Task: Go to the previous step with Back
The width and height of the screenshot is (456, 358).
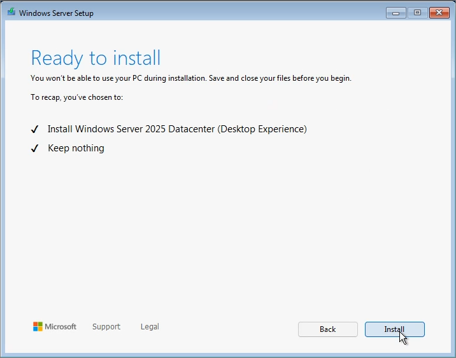Action: coord(328,329)
